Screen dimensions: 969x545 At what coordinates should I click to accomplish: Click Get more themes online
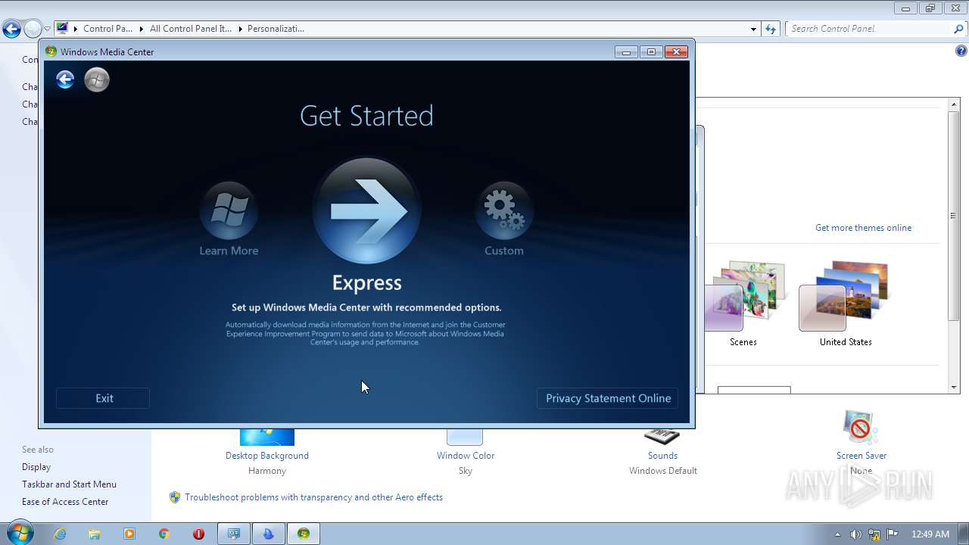click(863, 228)
